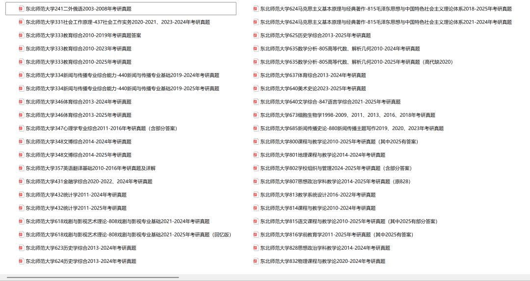530x281 pixels.
Task: Select file 623历史学综合2013-2024年考研真题
Action: 81,248
